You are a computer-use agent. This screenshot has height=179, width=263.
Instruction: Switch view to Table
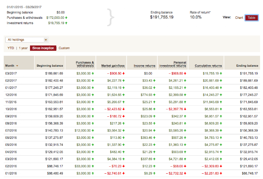click(251, 18)
